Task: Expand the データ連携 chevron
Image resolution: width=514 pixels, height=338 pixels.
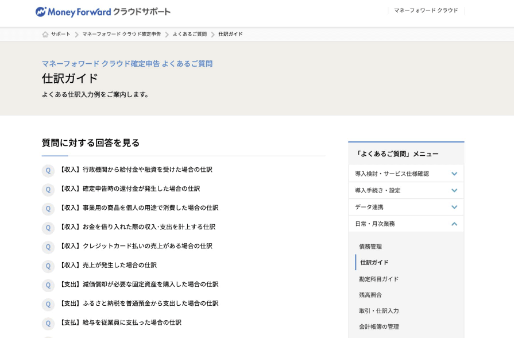Action: point(454,207)
